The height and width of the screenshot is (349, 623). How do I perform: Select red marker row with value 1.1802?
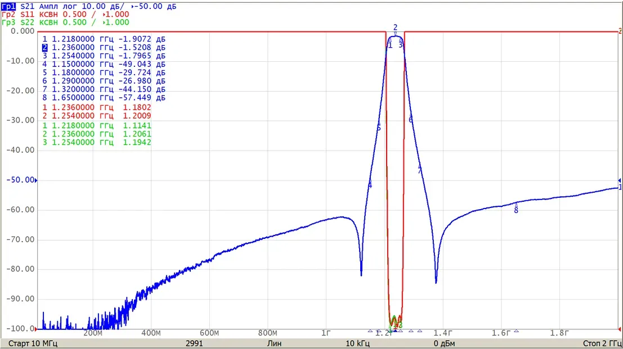pyautogui.click(x=97, y=107)
